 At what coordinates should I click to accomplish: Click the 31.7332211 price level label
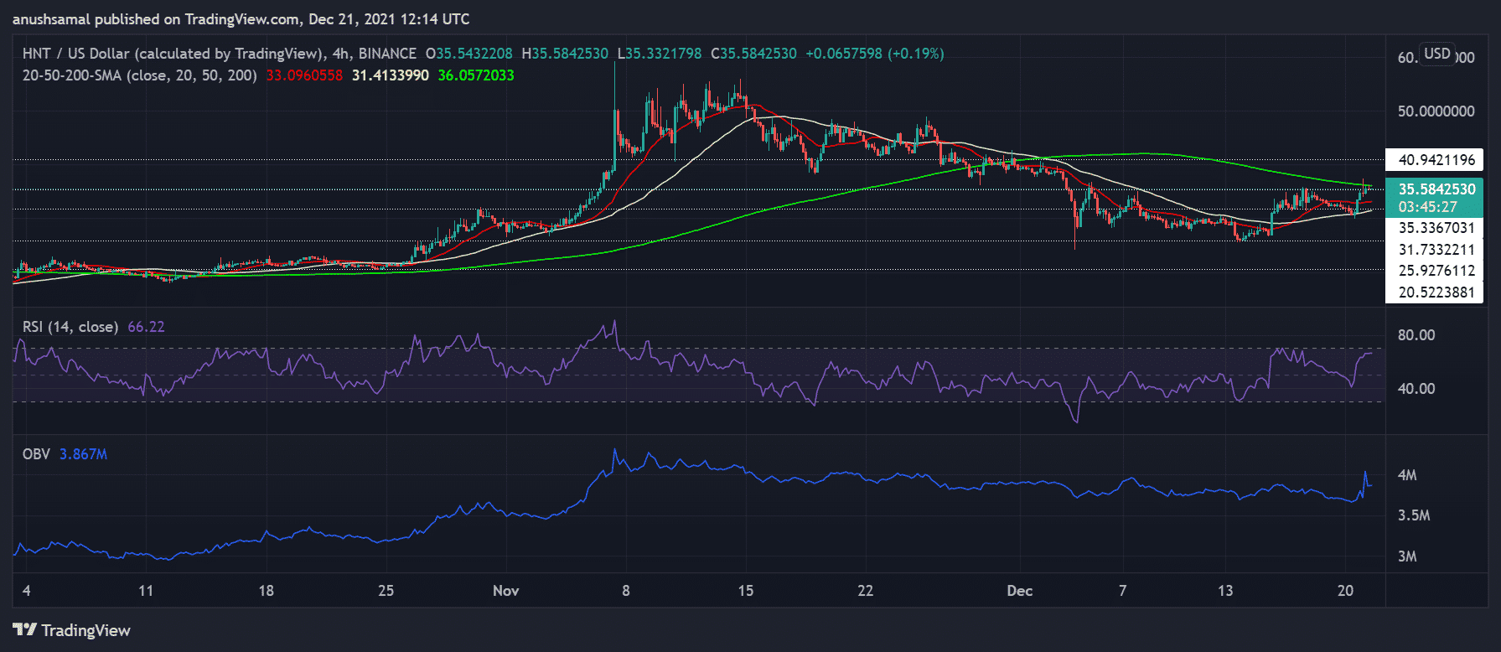tap(1436, 250)
